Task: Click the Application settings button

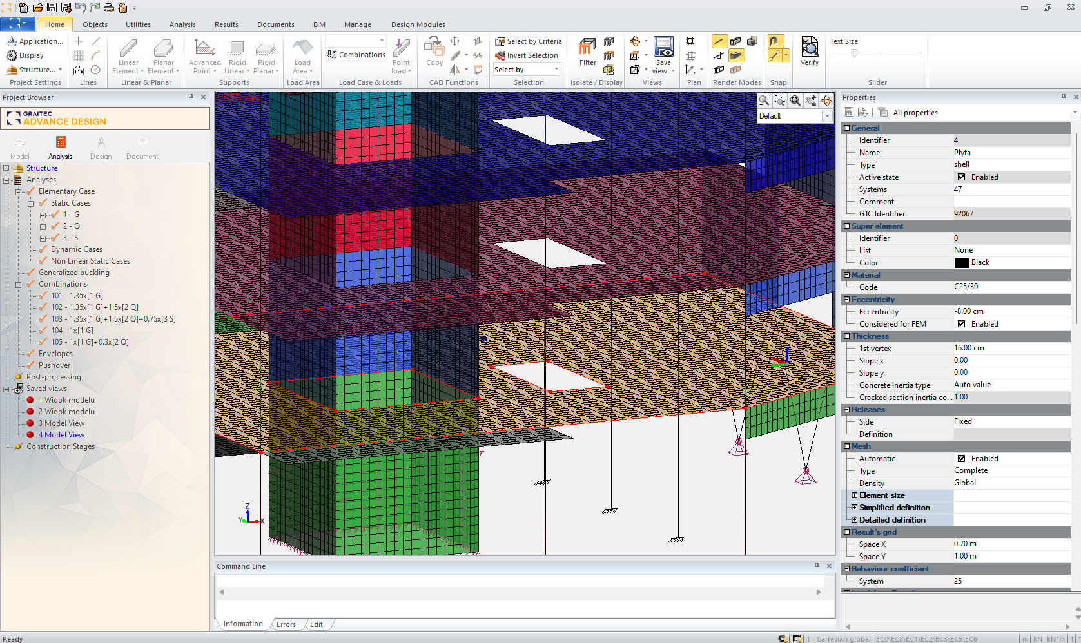Action: [35, 41]
